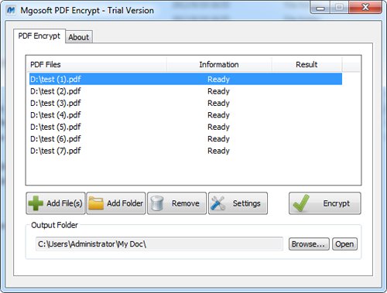
Task: Select the PDF Encrypt tab
Action: pyautogui.click(x=39, y=36)
